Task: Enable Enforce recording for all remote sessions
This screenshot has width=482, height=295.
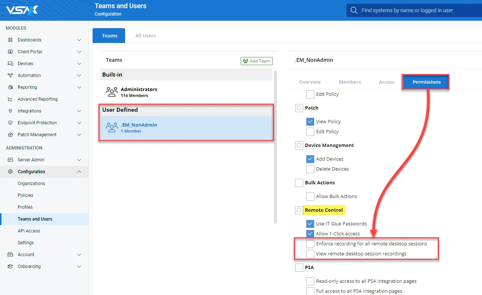Action: click(x=310, y=244)
